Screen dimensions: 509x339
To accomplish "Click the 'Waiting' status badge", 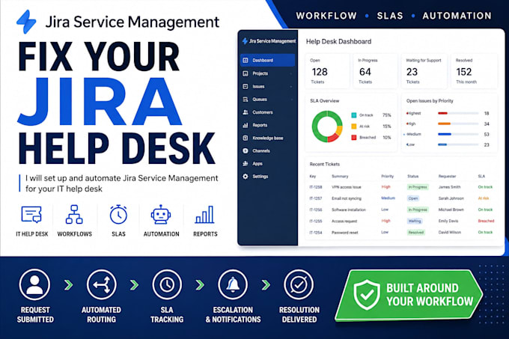I will click(415, 221).
